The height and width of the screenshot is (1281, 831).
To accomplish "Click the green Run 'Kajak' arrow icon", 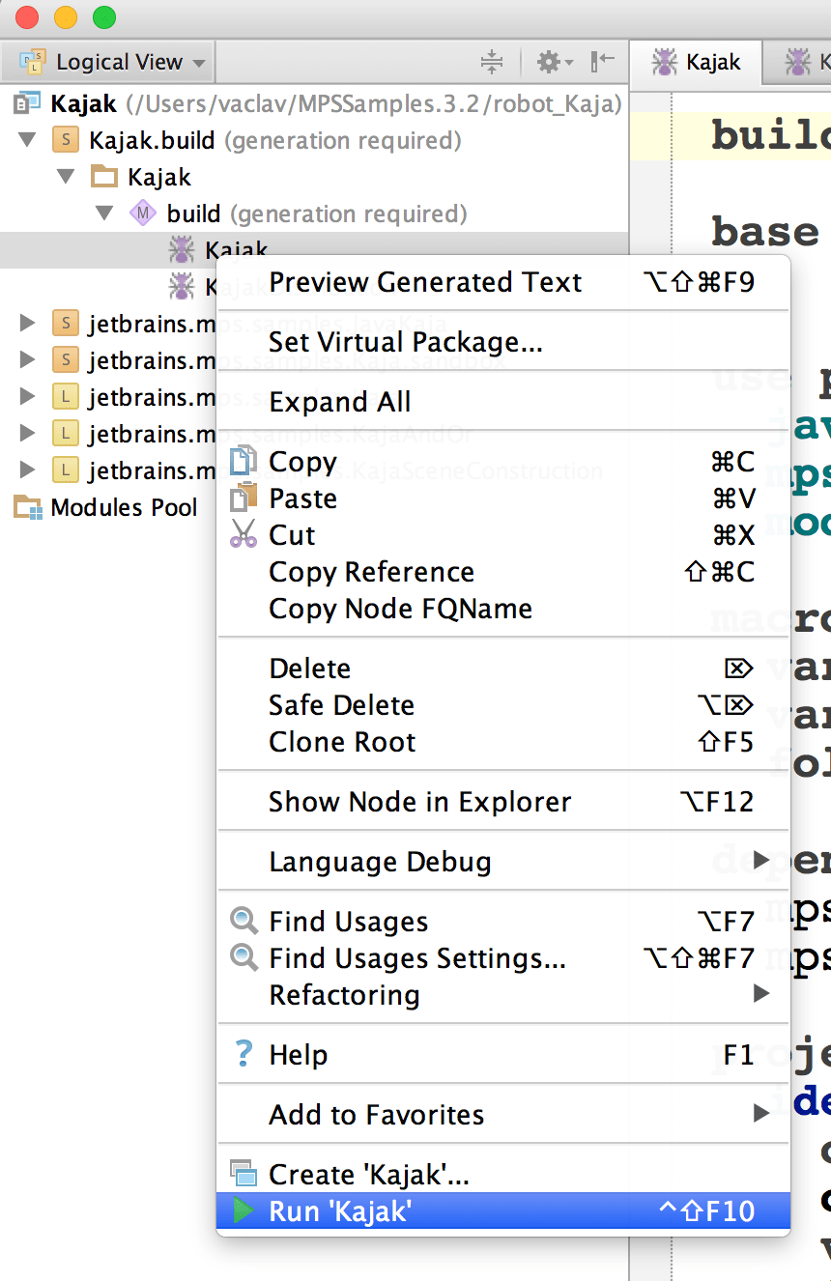I will pos(244,1211).
